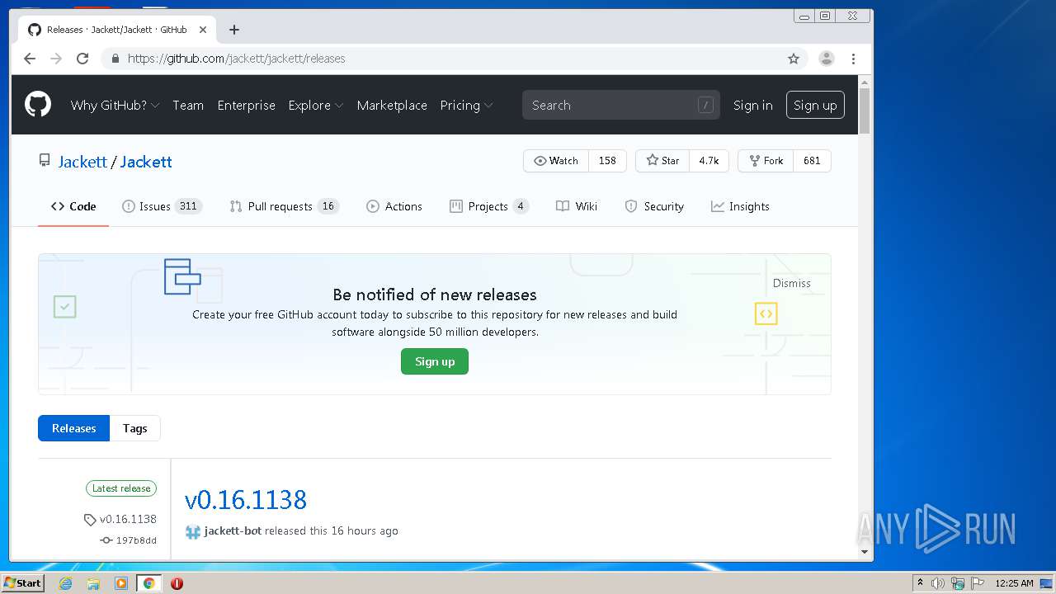Screen dimensions: 1056x594
Task: Switch to the Code tab
Action: [73, 206]
